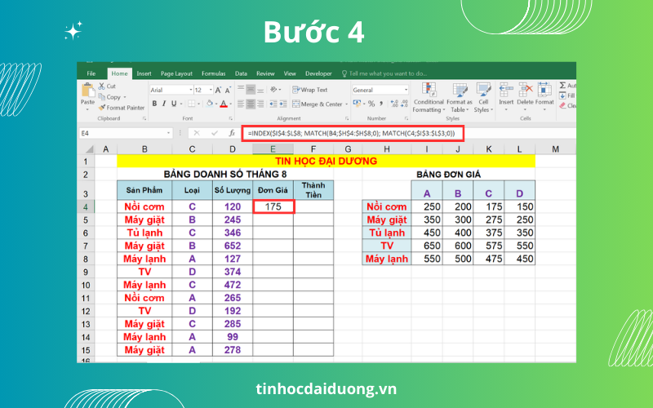Click Merge & Center
The image size is (653, 408).
318,104
